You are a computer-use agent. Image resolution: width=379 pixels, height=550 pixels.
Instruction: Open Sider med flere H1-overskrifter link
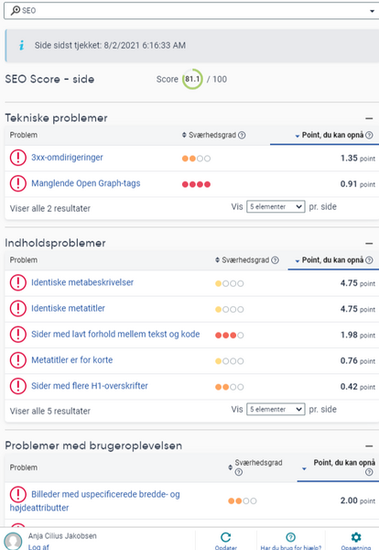coord(90,386)
